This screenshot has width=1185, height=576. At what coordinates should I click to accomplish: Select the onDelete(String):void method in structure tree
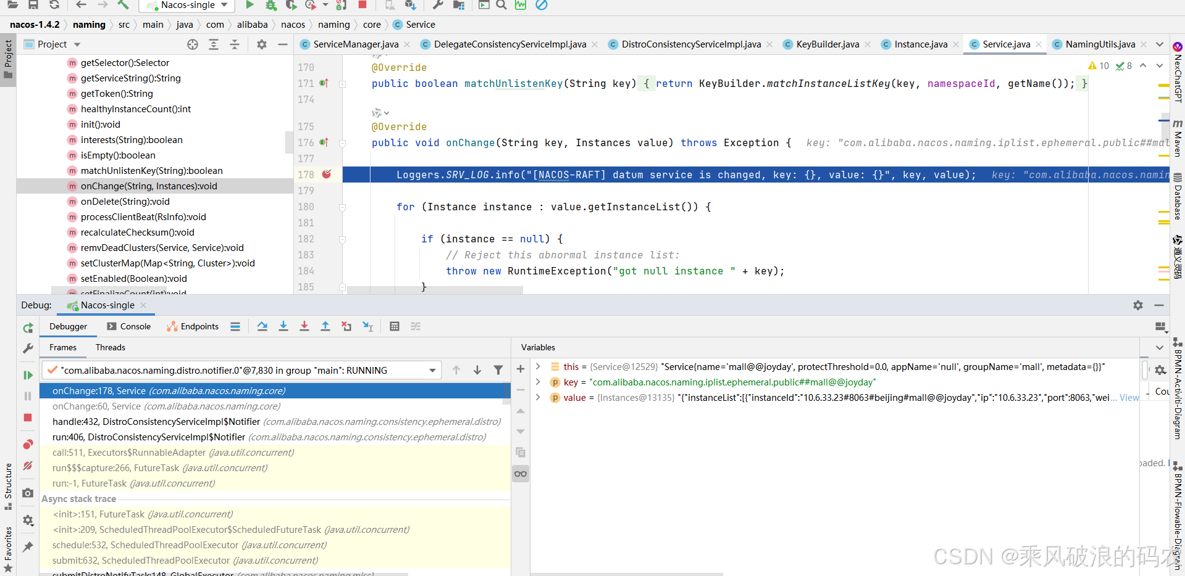pos(125,202)
